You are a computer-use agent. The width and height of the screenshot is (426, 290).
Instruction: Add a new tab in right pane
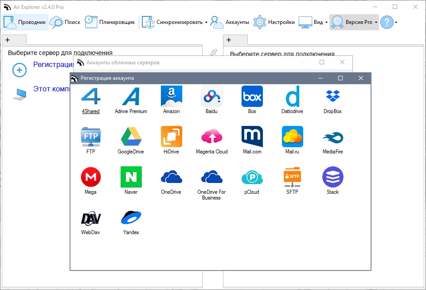229,40
